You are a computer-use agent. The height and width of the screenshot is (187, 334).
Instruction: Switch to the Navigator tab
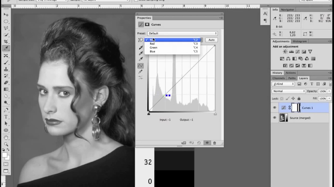pyautogui.click(x=287, y=10)
